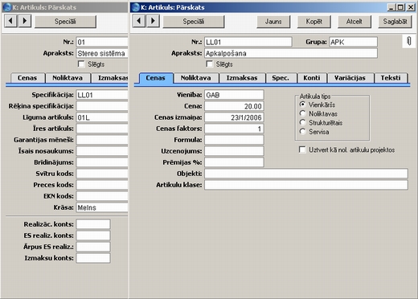The image size is (418, 299).
Task: Maximize the front Artikuls window
Action: pos(400,7)
